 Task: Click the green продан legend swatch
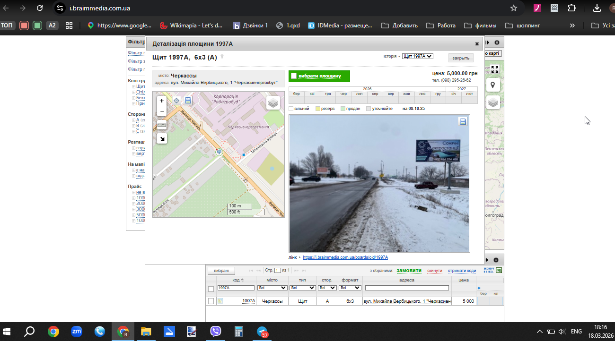pos(343,109)
